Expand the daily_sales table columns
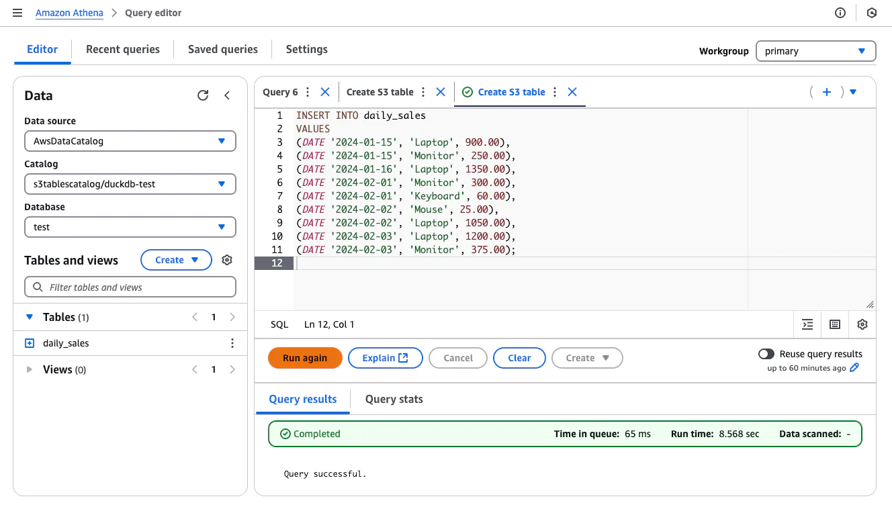The height and width of the screenshot is (509, 892). point(30,343)
